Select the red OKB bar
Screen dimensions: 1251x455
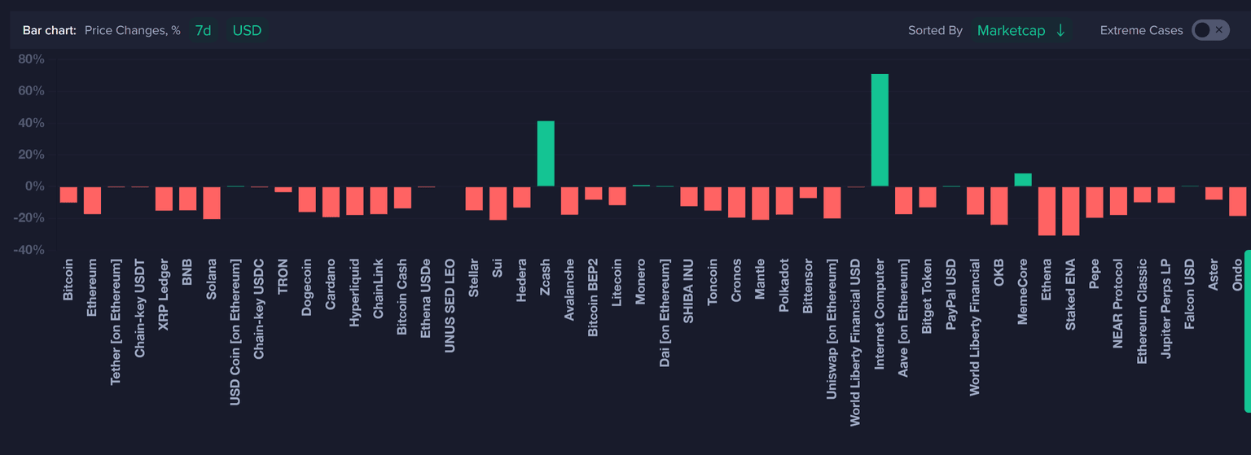click(999, 205)
